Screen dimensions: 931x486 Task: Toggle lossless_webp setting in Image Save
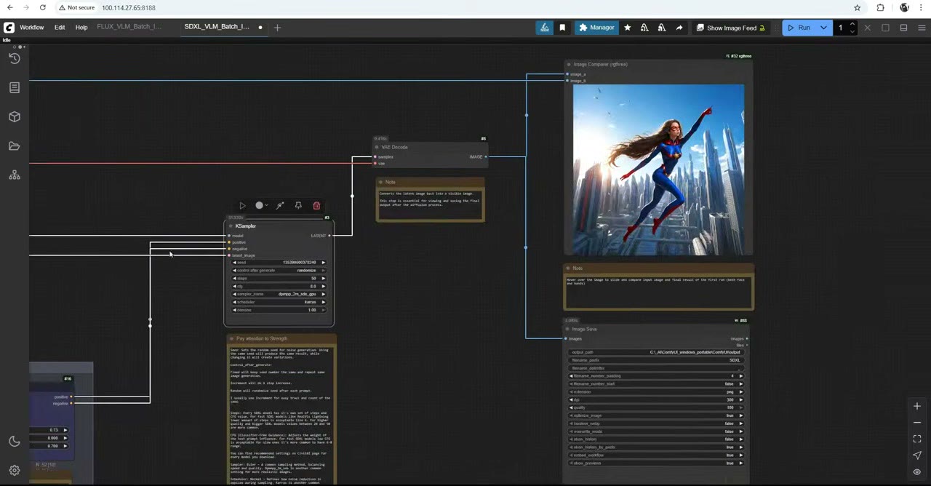[658, 423]
